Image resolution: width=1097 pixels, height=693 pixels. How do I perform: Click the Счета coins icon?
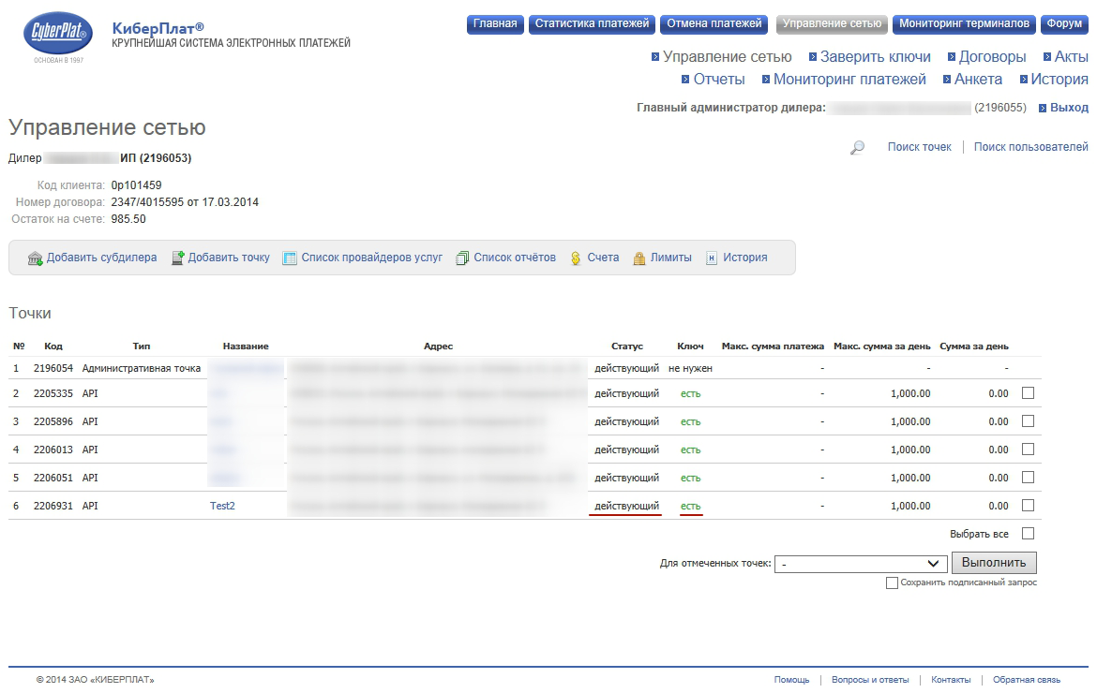pyautogui.click(x=576, y=258)
